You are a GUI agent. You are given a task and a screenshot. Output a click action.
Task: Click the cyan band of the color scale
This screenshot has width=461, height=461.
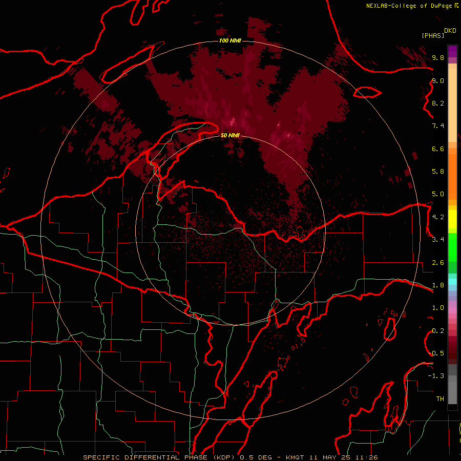[452, 282]
